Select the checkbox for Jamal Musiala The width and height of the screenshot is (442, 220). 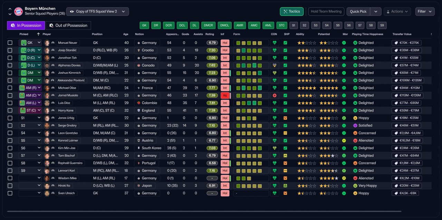[10, 95]
